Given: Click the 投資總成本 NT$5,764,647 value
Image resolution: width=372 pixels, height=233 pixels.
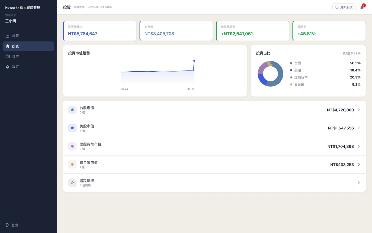Looking at the screenshot, I should [x=83, y=34].
